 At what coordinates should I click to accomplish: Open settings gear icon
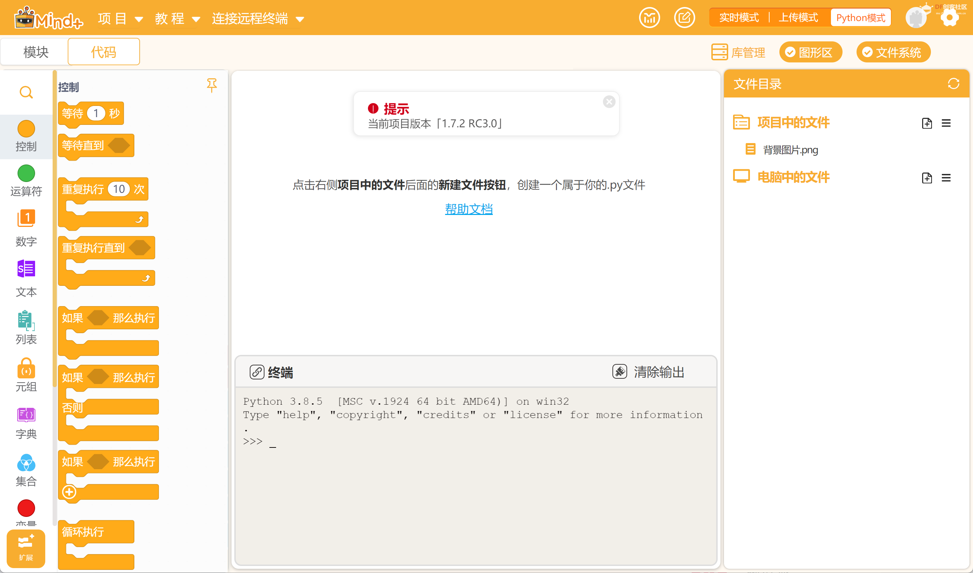tap(949, 18)
